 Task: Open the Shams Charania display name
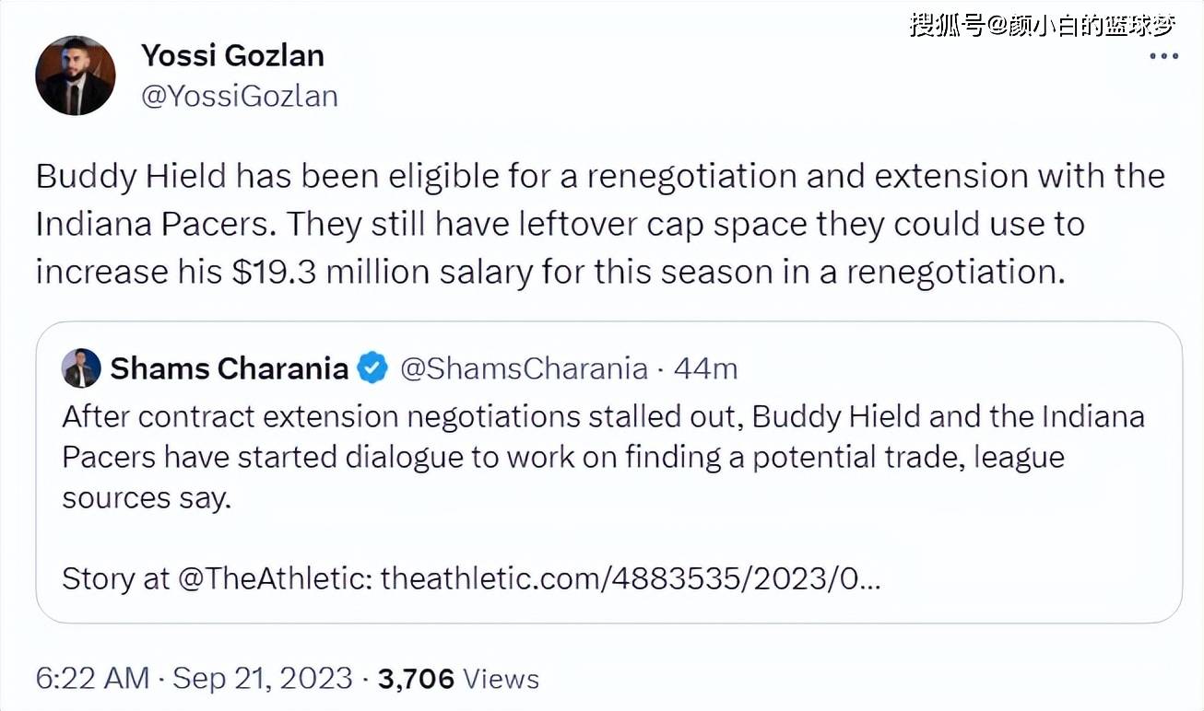coord(229,368)
